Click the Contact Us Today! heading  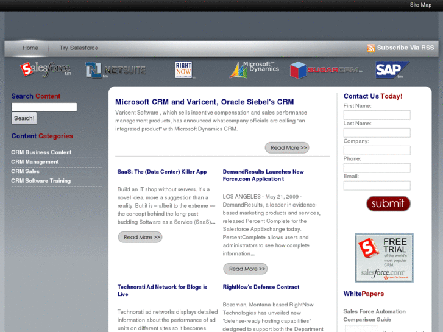(373, 96)
